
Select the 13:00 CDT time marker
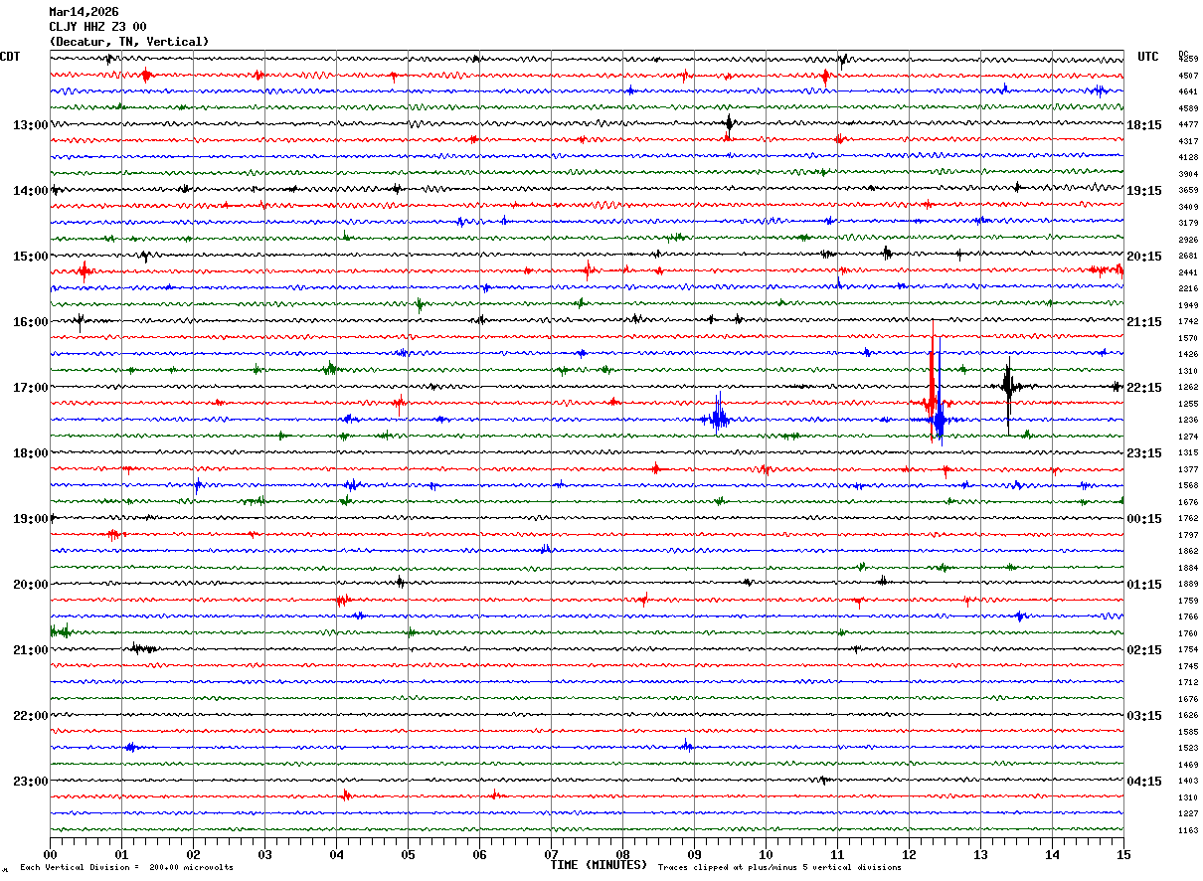[30, 125]
